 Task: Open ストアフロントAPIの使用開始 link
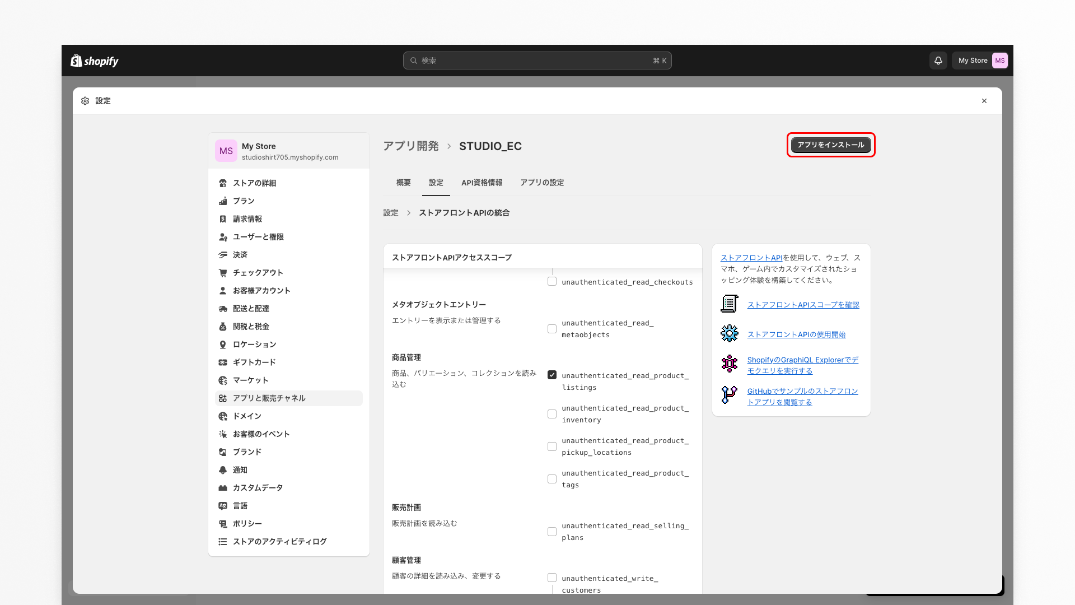coord(797,334)
